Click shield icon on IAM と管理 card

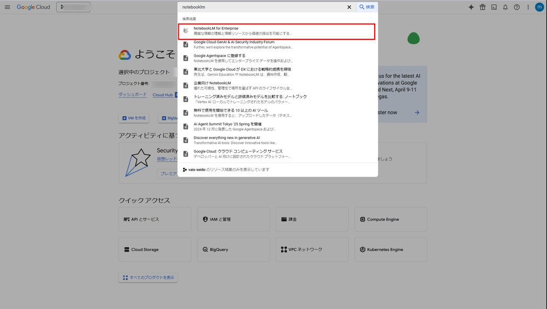(x=205, y=219)
